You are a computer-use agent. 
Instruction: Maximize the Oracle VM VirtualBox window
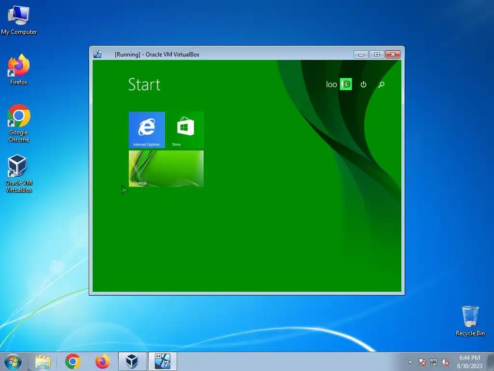click(x=377, y=55)
